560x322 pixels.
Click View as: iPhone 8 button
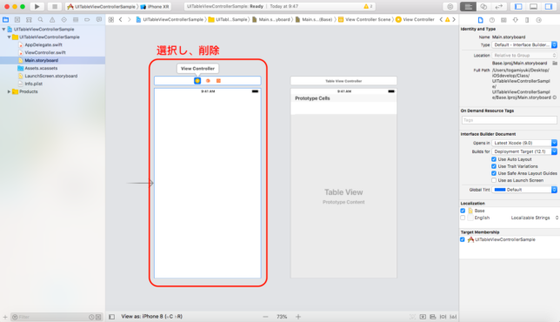coord(152,316)
